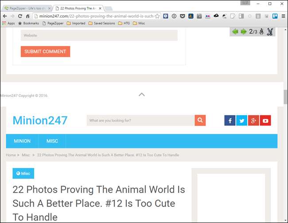Click the Website input field
The image size is (288, 223).
click(x=99, y=35)
